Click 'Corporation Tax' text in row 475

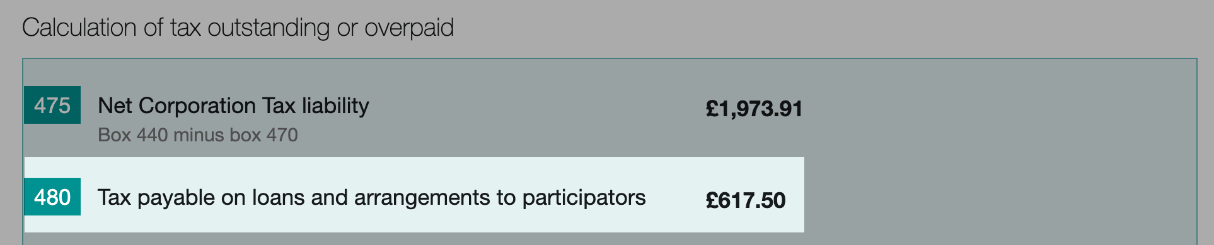point(217,106)
